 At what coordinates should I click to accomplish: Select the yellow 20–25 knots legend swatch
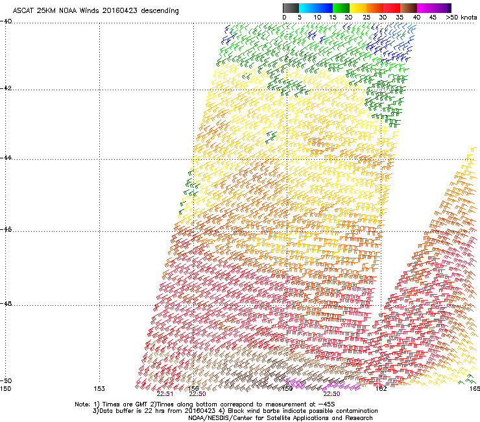point(358,8)
